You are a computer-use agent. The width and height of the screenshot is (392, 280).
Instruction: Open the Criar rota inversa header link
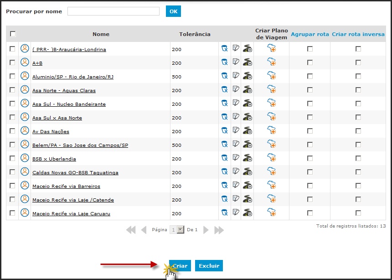click(x=358, y=34)
